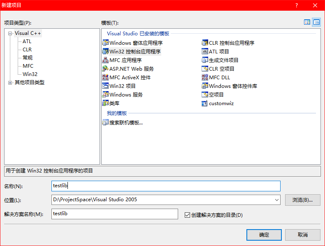The image size is (325, 246).
Task: Click the 确定 button
Action: [x=264, y=235]
